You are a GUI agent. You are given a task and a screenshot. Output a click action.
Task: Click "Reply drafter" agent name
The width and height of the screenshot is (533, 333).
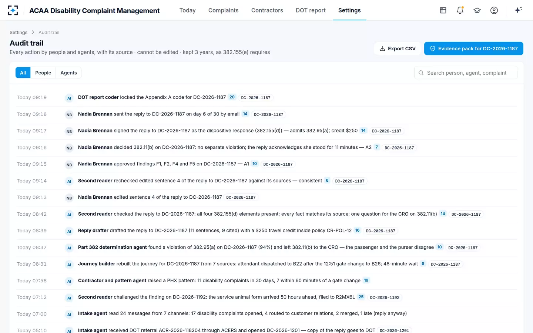click(x=93, y=231)
